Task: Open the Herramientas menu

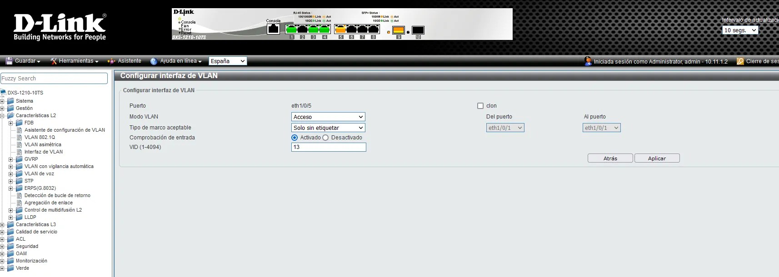Action: pos(78,61)
